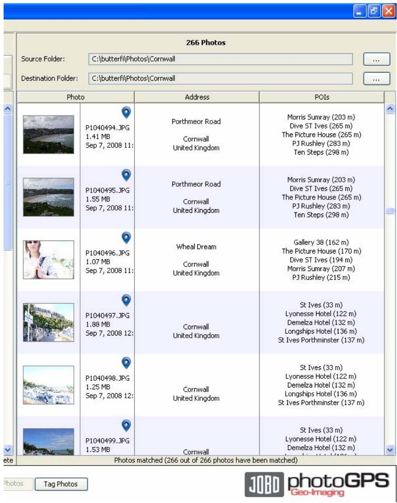Select the P1040495.JPG coastline thumbnail
Screen dimensions: 397x503
[48, 197]
